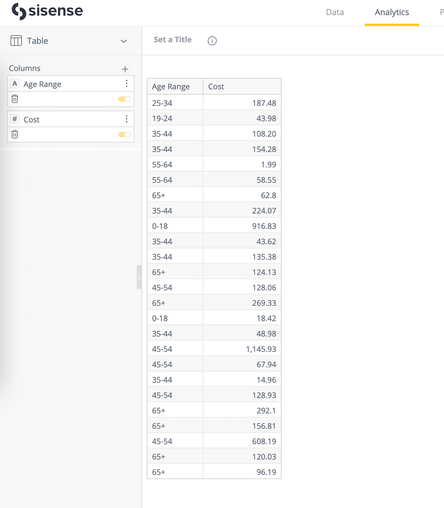Click the Age Range table header

pyautogui.click(x=171, y=86)
